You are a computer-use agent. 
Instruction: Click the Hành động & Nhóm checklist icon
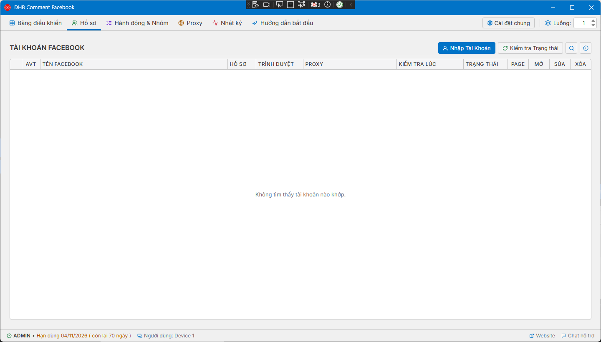(109, 23)
